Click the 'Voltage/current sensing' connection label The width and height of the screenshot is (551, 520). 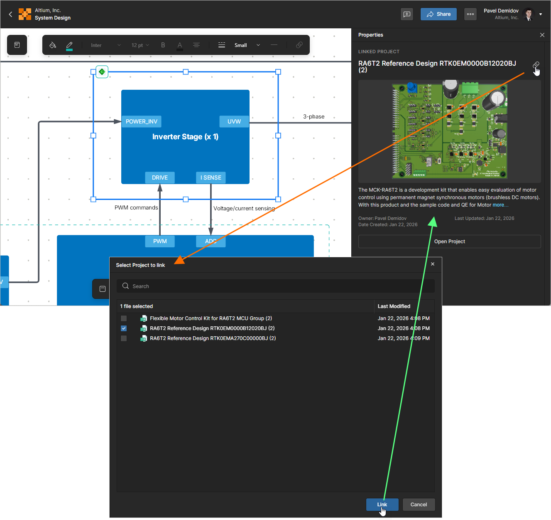click(244, 208)
